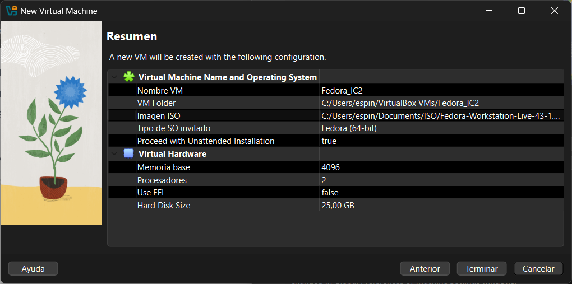This screenshot has height=284, width=572.
Task: Click the green operating system section icon
Action: tap(129, 77)
